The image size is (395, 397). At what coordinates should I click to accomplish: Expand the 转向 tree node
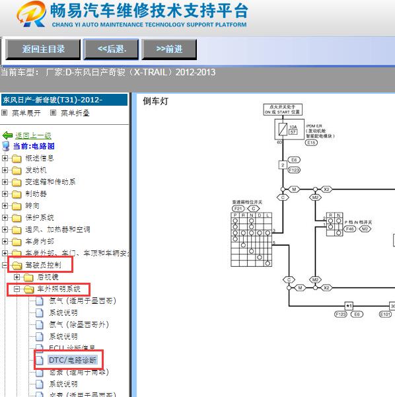pos(5,206)
